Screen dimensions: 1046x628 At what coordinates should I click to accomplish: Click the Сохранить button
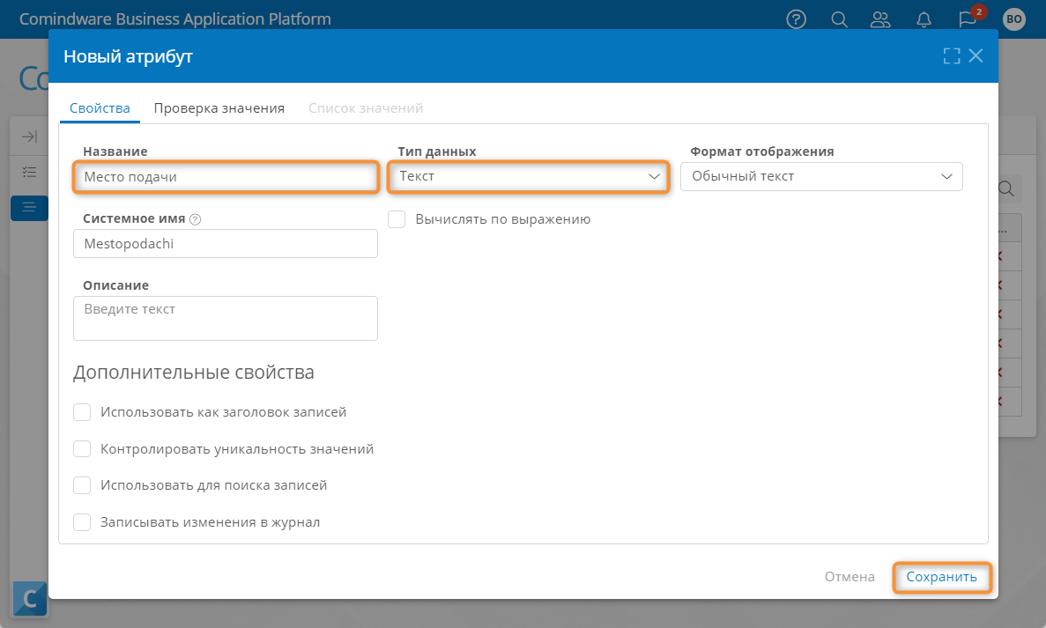941,577
